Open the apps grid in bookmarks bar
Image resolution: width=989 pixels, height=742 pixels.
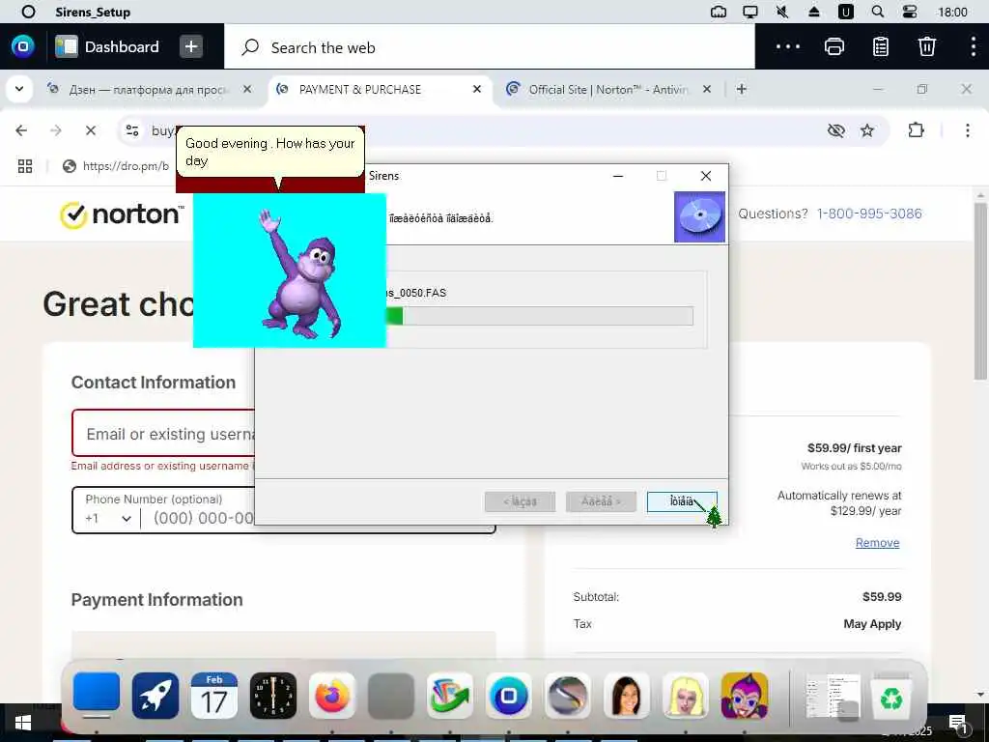click(25, 166)
